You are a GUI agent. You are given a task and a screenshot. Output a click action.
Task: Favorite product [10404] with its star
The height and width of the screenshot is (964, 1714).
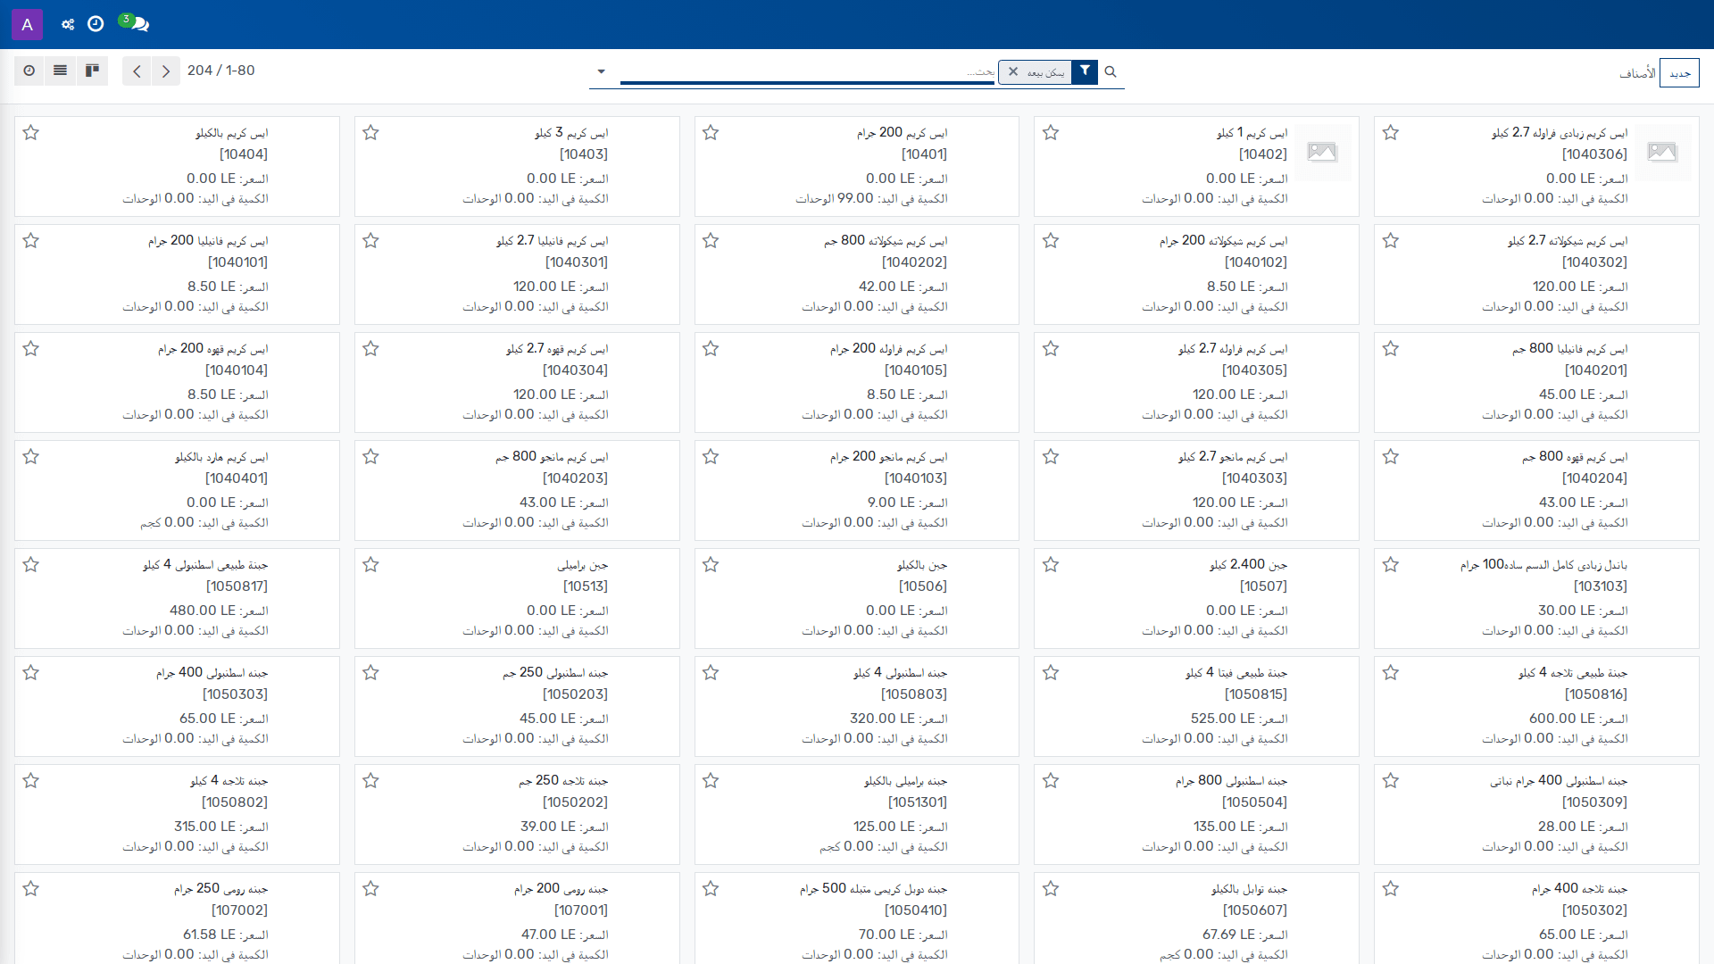click(x=31, y=133)
